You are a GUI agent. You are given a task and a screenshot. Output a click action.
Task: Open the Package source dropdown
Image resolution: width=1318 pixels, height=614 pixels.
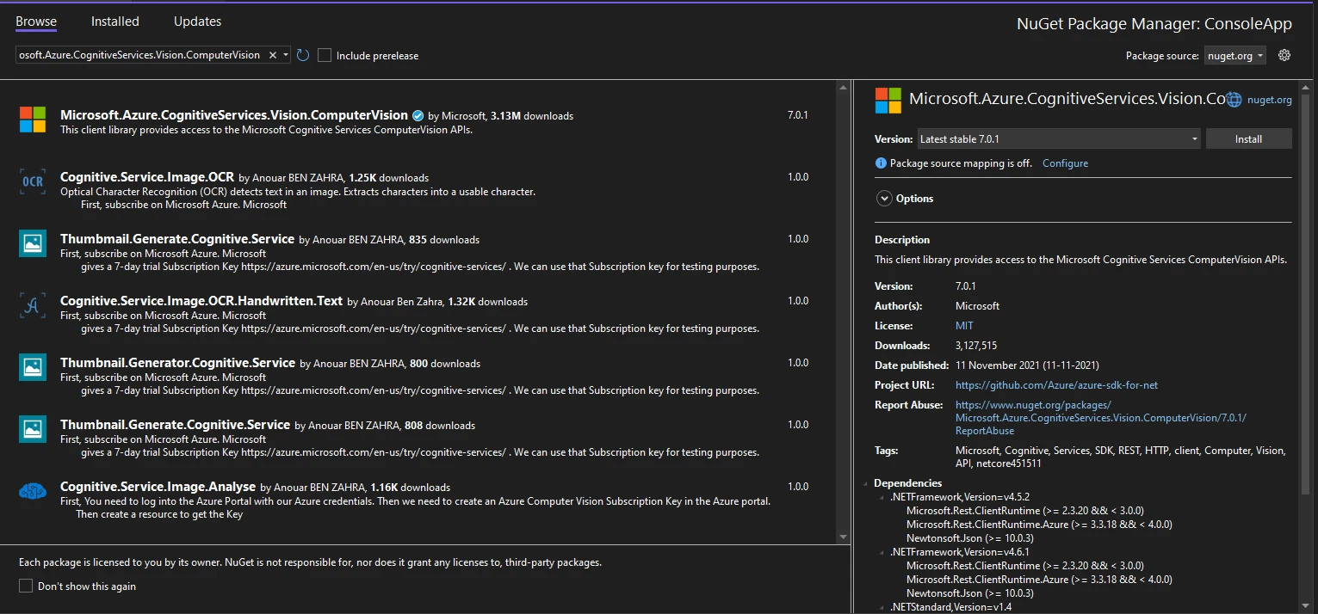(1235, 55)
